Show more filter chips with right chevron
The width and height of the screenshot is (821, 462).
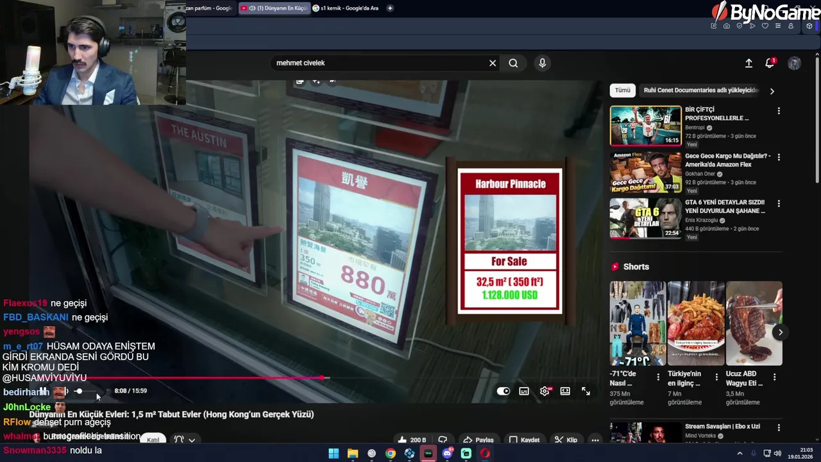(x=772, y=91)
